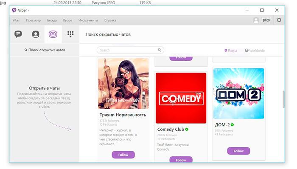This screenshot has width=297, height=169.
Task: Open the Comedy Club thumbnail
Action: [181, 98]
